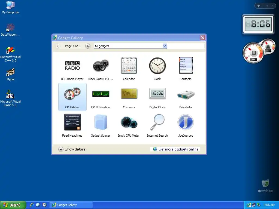The image size is (279, 209).
Task: Pick the Black Glass CPU gadget icon
Action: tap(101, 66)
